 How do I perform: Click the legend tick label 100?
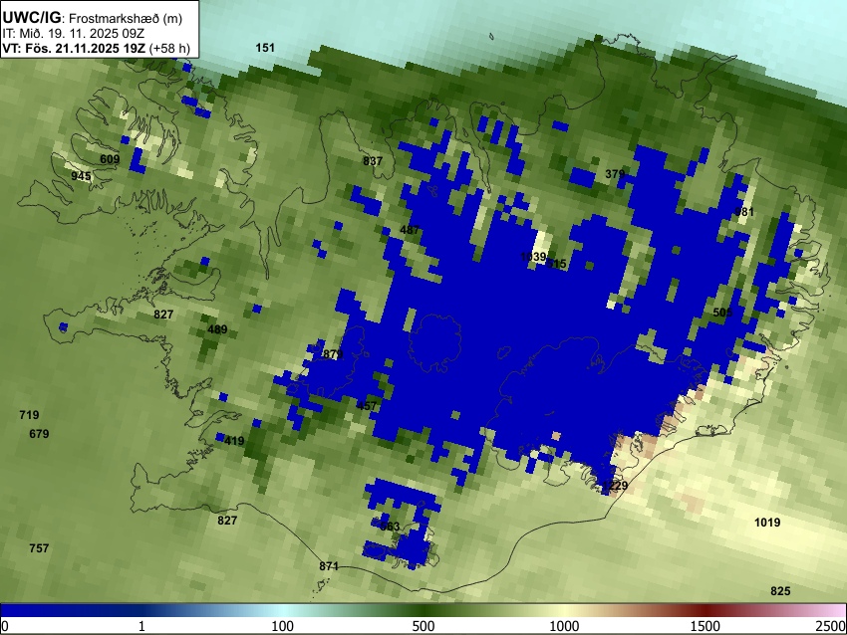coord(283,626)
